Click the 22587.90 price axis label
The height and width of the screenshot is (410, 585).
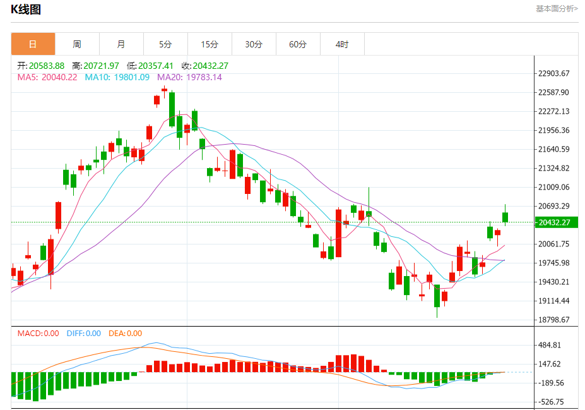pyautogui.click(x=553, y=92)
